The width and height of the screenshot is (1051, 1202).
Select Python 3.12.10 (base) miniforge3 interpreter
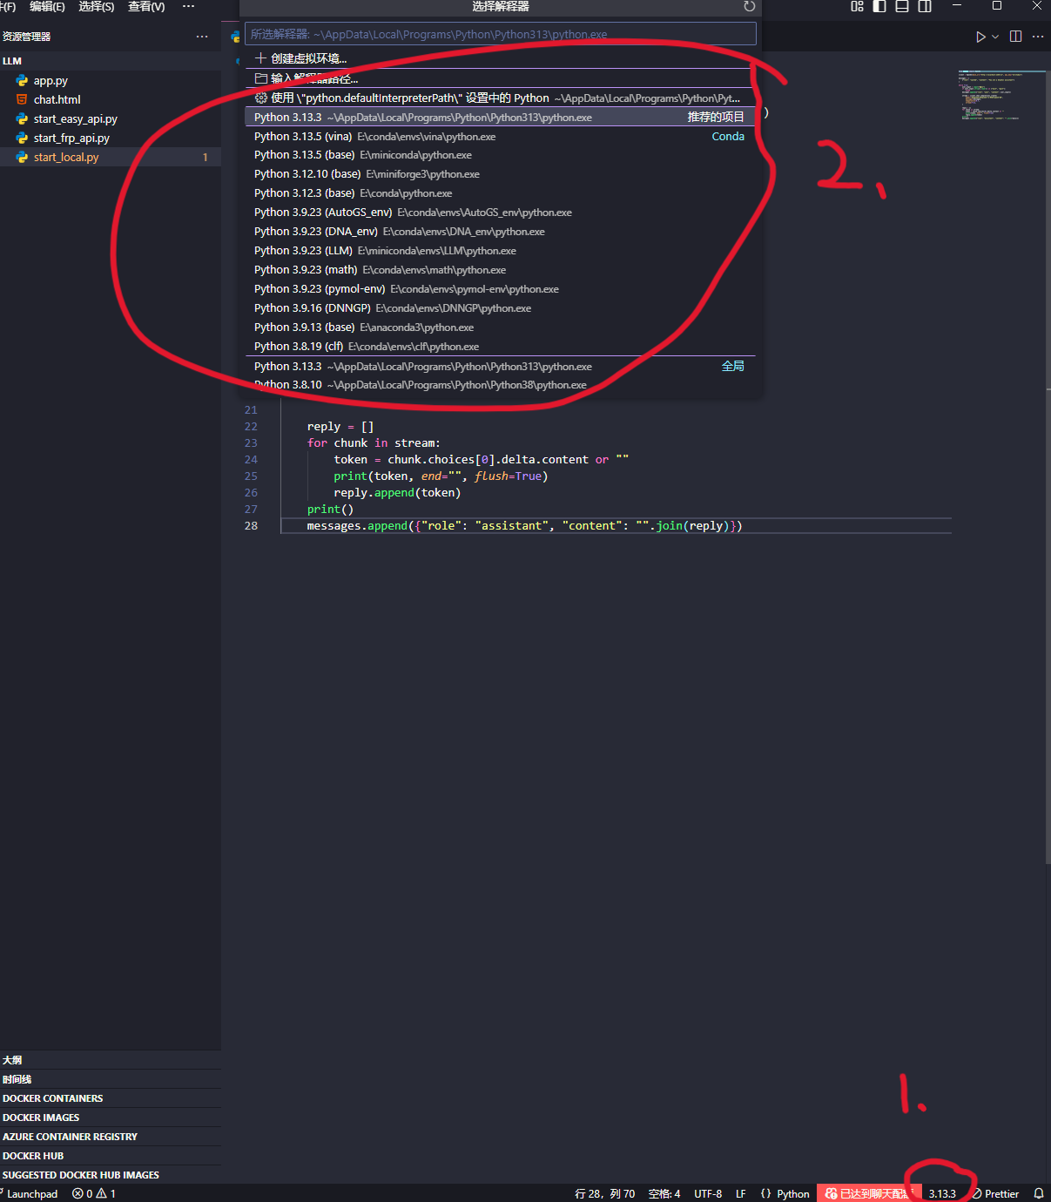tap(500, 174)
